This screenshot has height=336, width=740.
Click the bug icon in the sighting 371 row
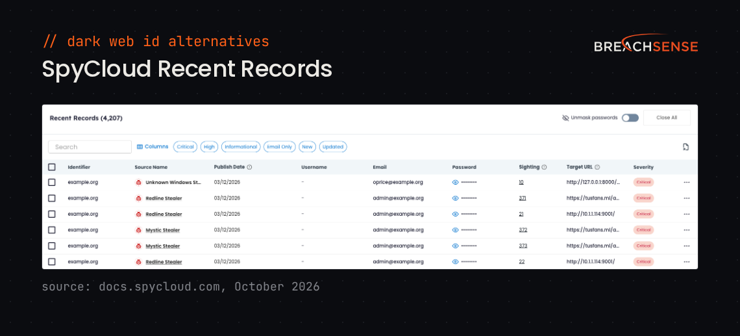[x=139, y=198]
